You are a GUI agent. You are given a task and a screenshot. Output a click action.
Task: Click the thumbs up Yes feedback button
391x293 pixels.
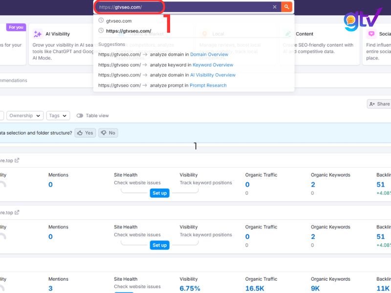click(85, 132)
